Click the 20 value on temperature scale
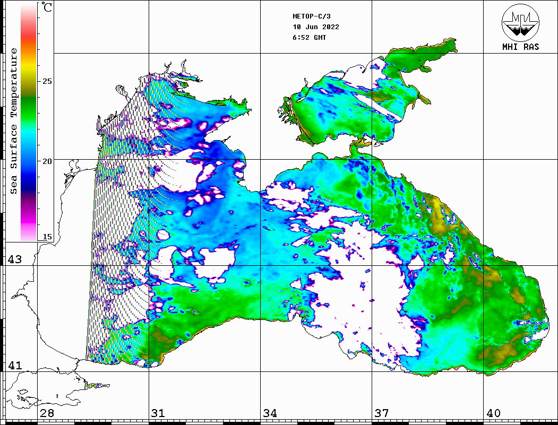The height and width of the screenshot is (425, 558). (x=47, y=161)
